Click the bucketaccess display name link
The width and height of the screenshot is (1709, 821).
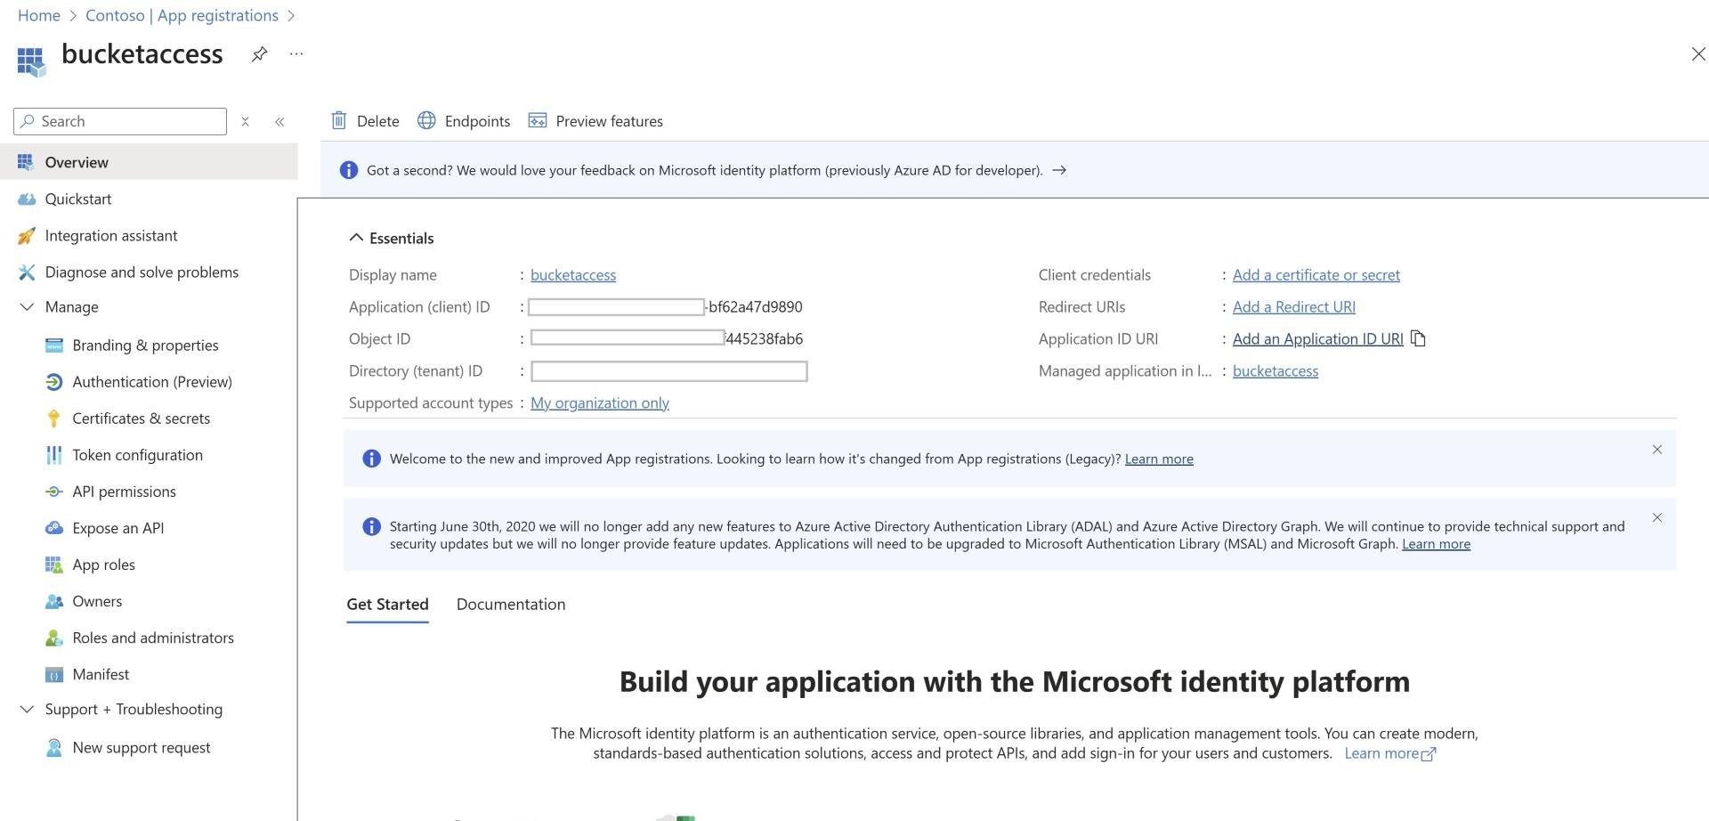pos(573,274)
